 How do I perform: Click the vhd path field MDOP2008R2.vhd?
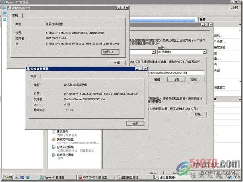click(x=176, y=73)
